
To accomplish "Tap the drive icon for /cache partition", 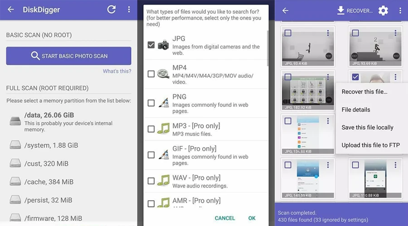I will [x=15, y=182].
